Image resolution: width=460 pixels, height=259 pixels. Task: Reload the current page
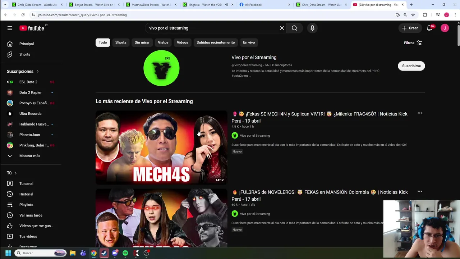23,15
